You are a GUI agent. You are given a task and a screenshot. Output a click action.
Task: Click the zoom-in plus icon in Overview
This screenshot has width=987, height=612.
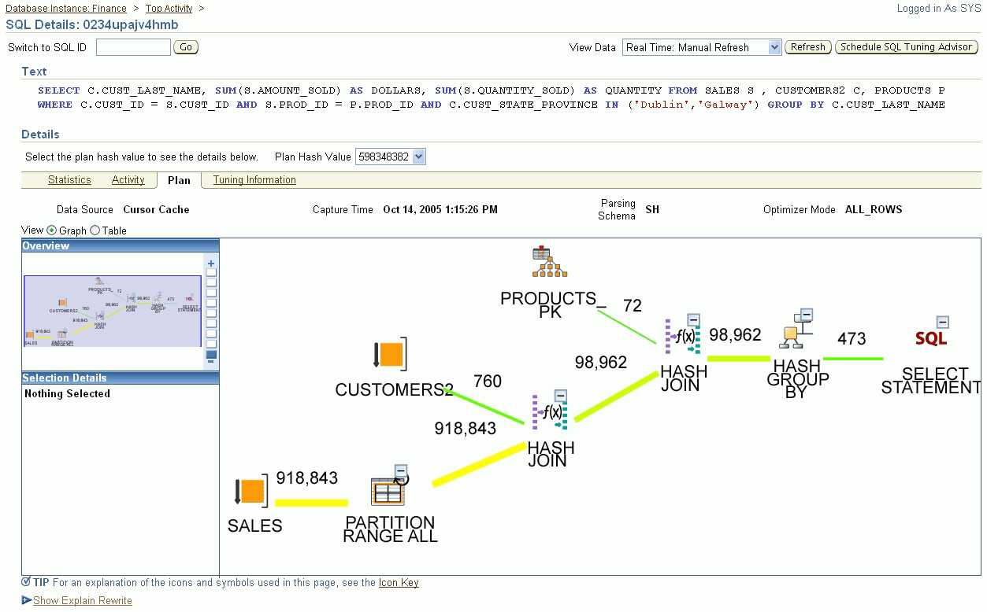(x=210, y=262)
